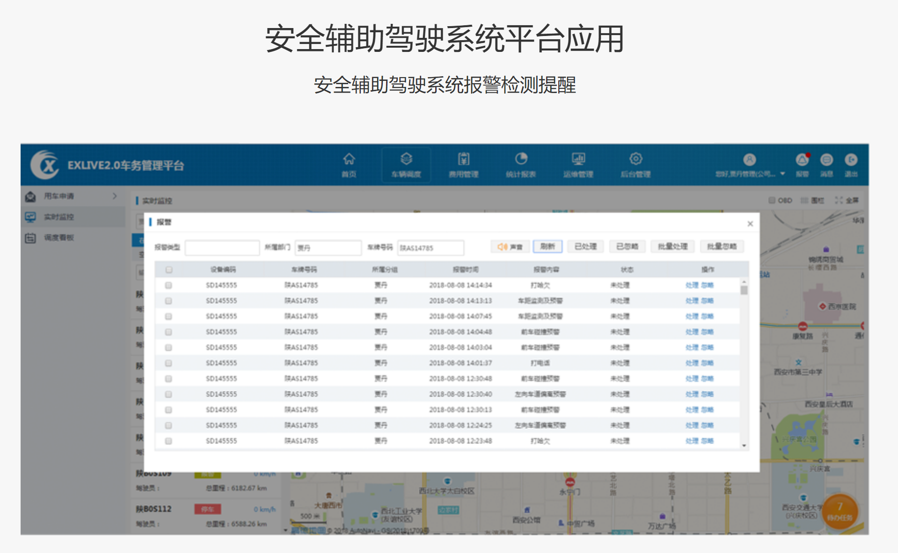Click the alarm table vertical scrollbar

tap(744, 290)
